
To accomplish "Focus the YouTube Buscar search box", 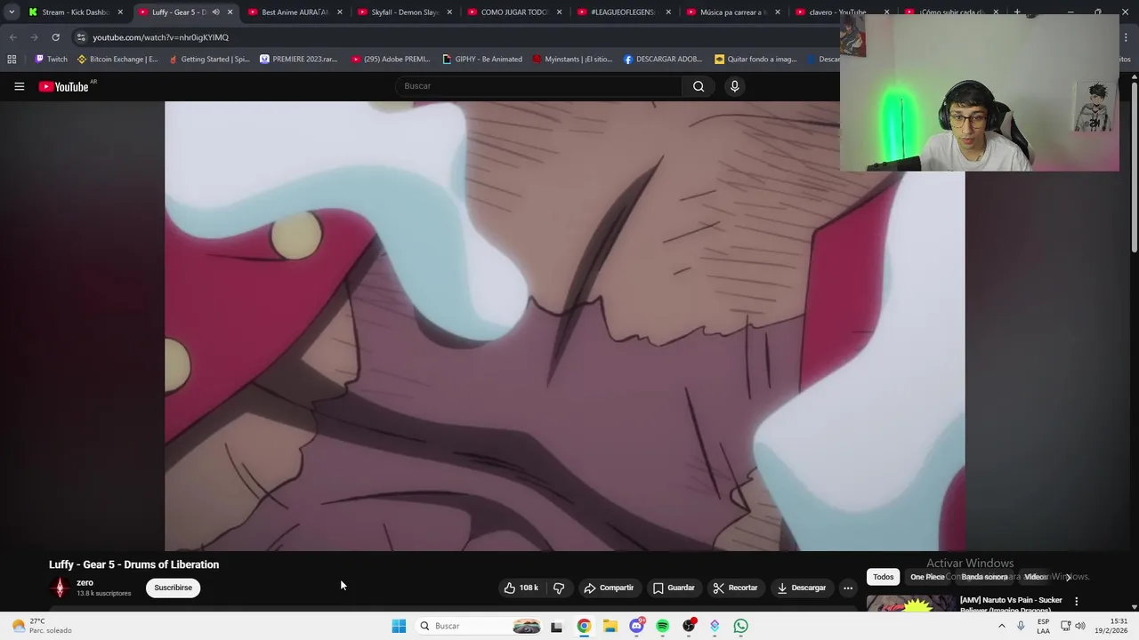I will (x=539, y=86).
